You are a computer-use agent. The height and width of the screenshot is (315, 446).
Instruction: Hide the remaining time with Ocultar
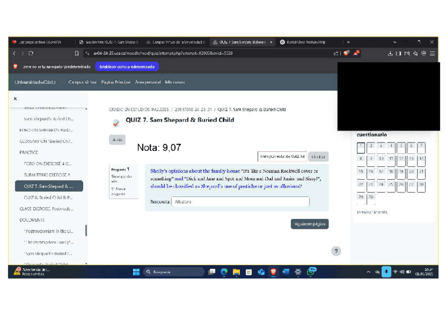(318, 157)
